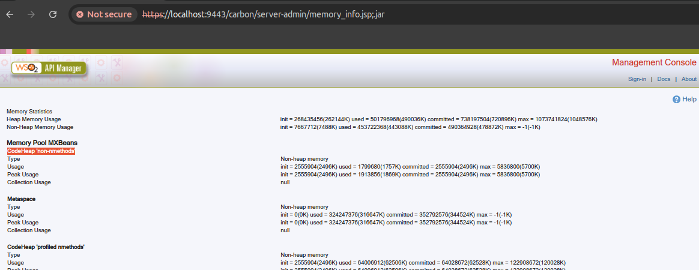Select the Non-Heap Memory Usage label
699x270 pixels.
tap(40, 127)
